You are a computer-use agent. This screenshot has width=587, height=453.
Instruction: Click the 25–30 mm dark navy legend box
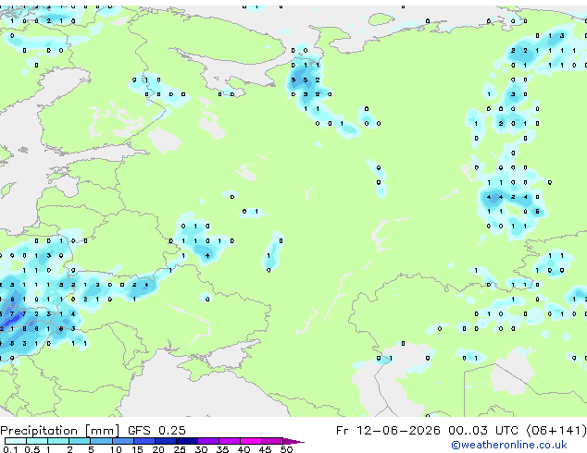click(187, 441)
